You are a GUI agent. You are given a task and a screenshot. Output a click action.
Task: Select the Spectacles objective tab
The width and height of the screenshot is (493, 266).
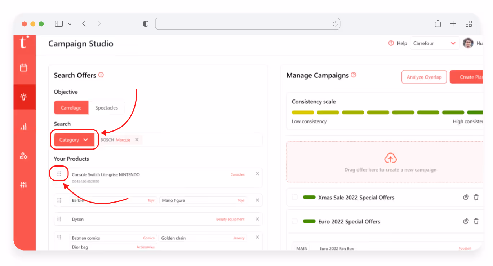coord(107,108)
